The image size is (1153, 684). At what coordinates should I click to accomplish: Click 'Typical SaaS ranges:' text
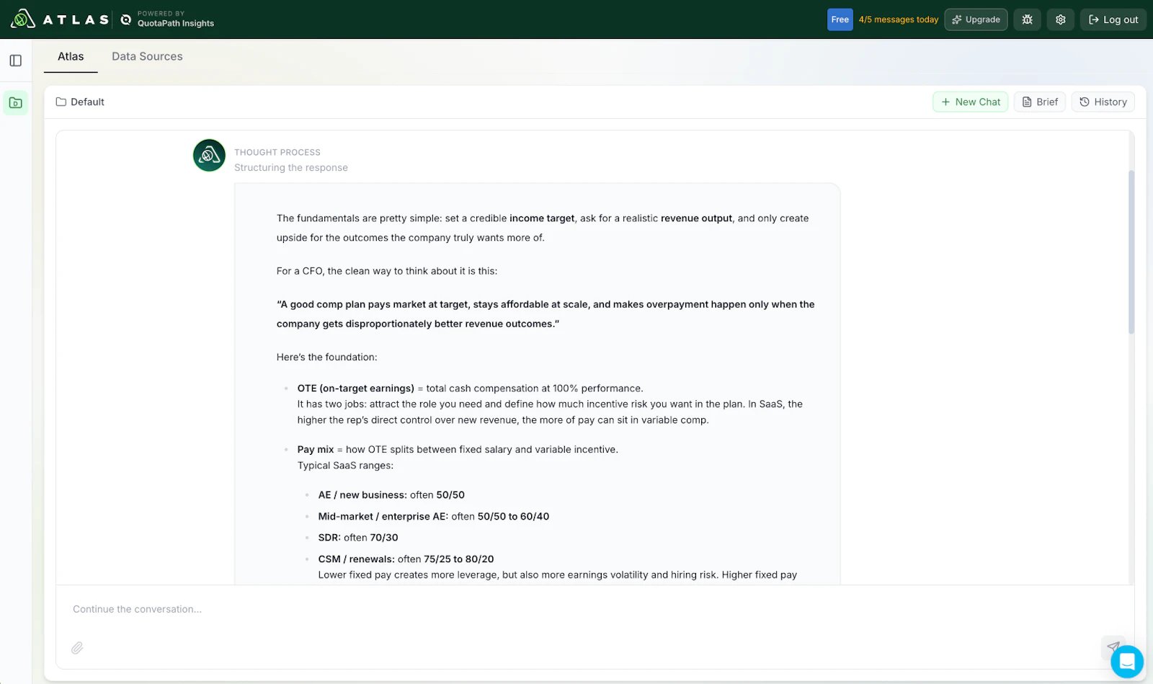345,466
